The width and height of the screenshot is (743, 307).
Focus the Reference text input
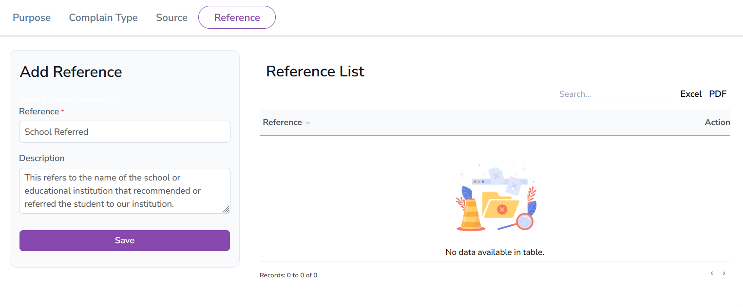[x=124, y=131]
